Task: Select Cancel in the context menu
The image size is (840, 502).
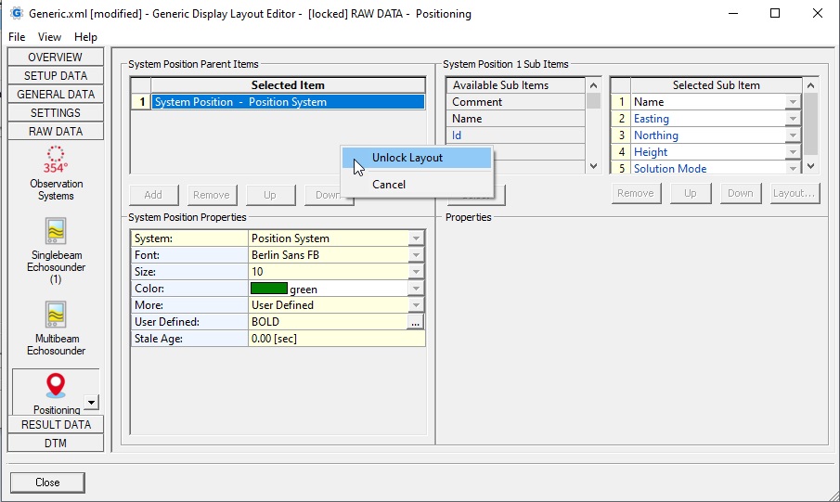Action: (x=389, y=185)
